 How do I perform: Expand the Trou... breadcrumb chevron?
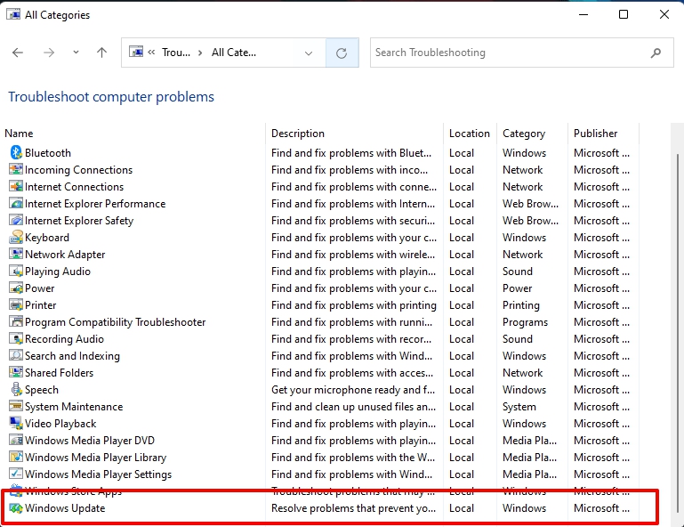pos(200,53)
